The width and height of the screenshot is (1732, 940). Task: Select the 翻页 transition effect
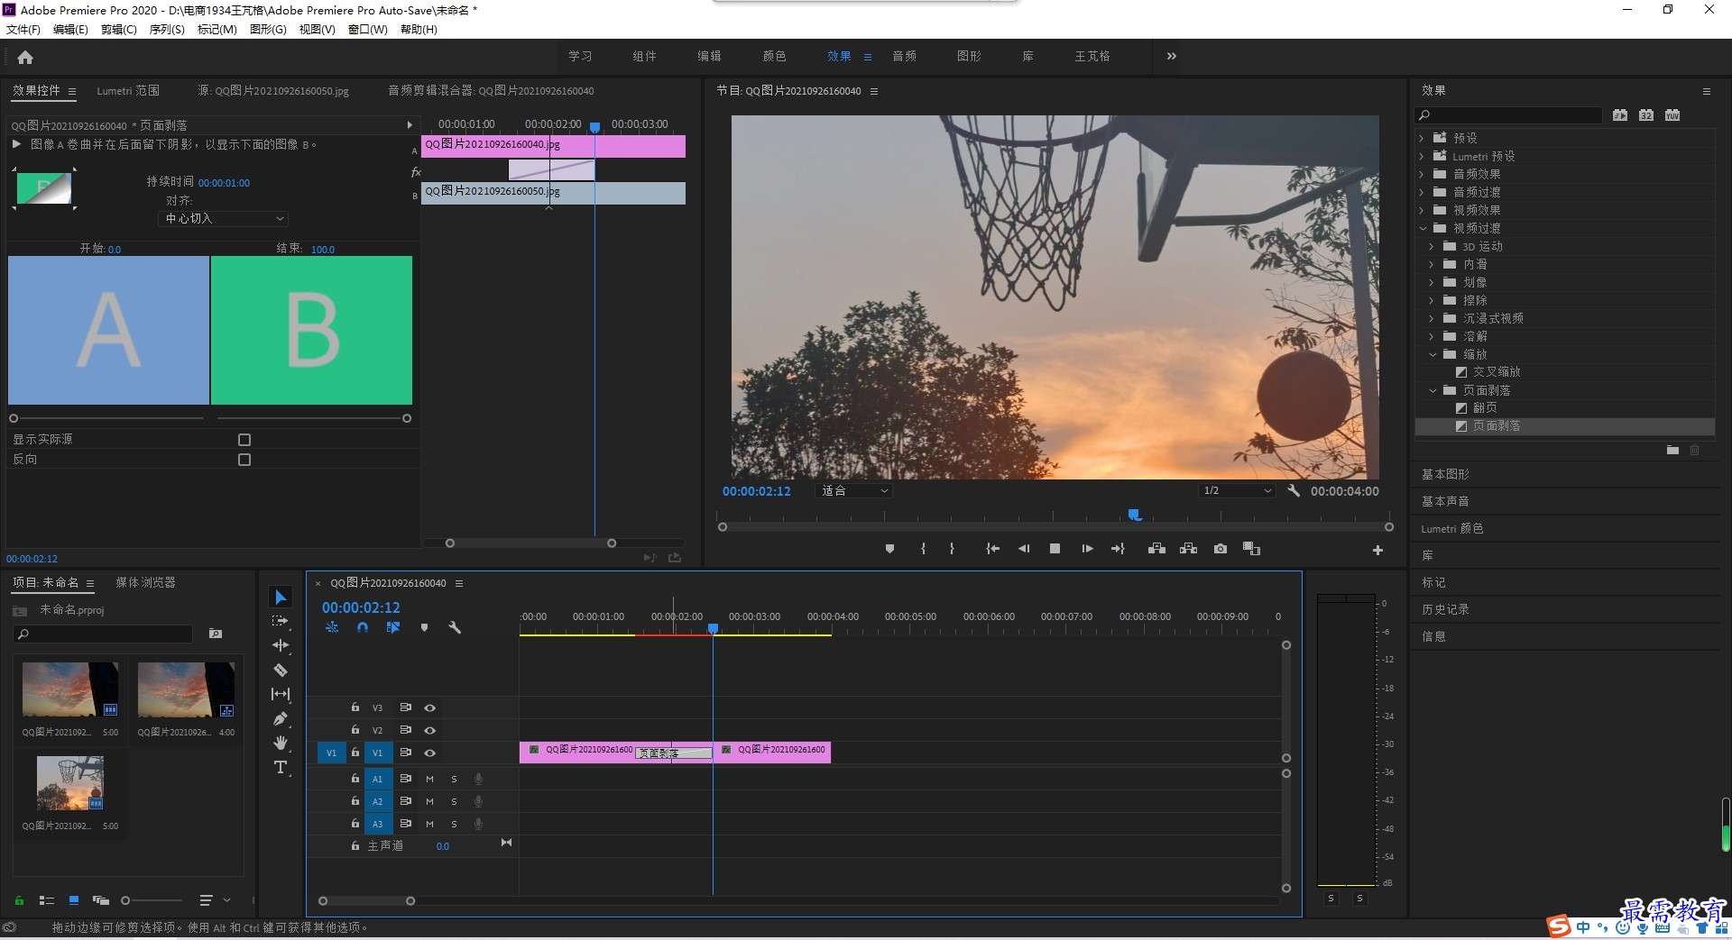[x=1485, y=408]
